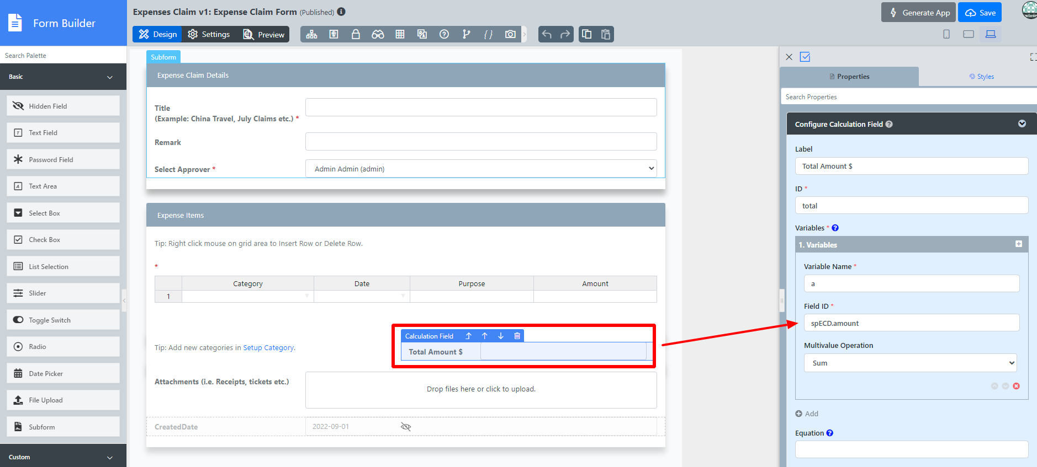Switch to the Settings tab
Screen dimensions: 1037x467
pyautogui.click(x=209, y=34)
